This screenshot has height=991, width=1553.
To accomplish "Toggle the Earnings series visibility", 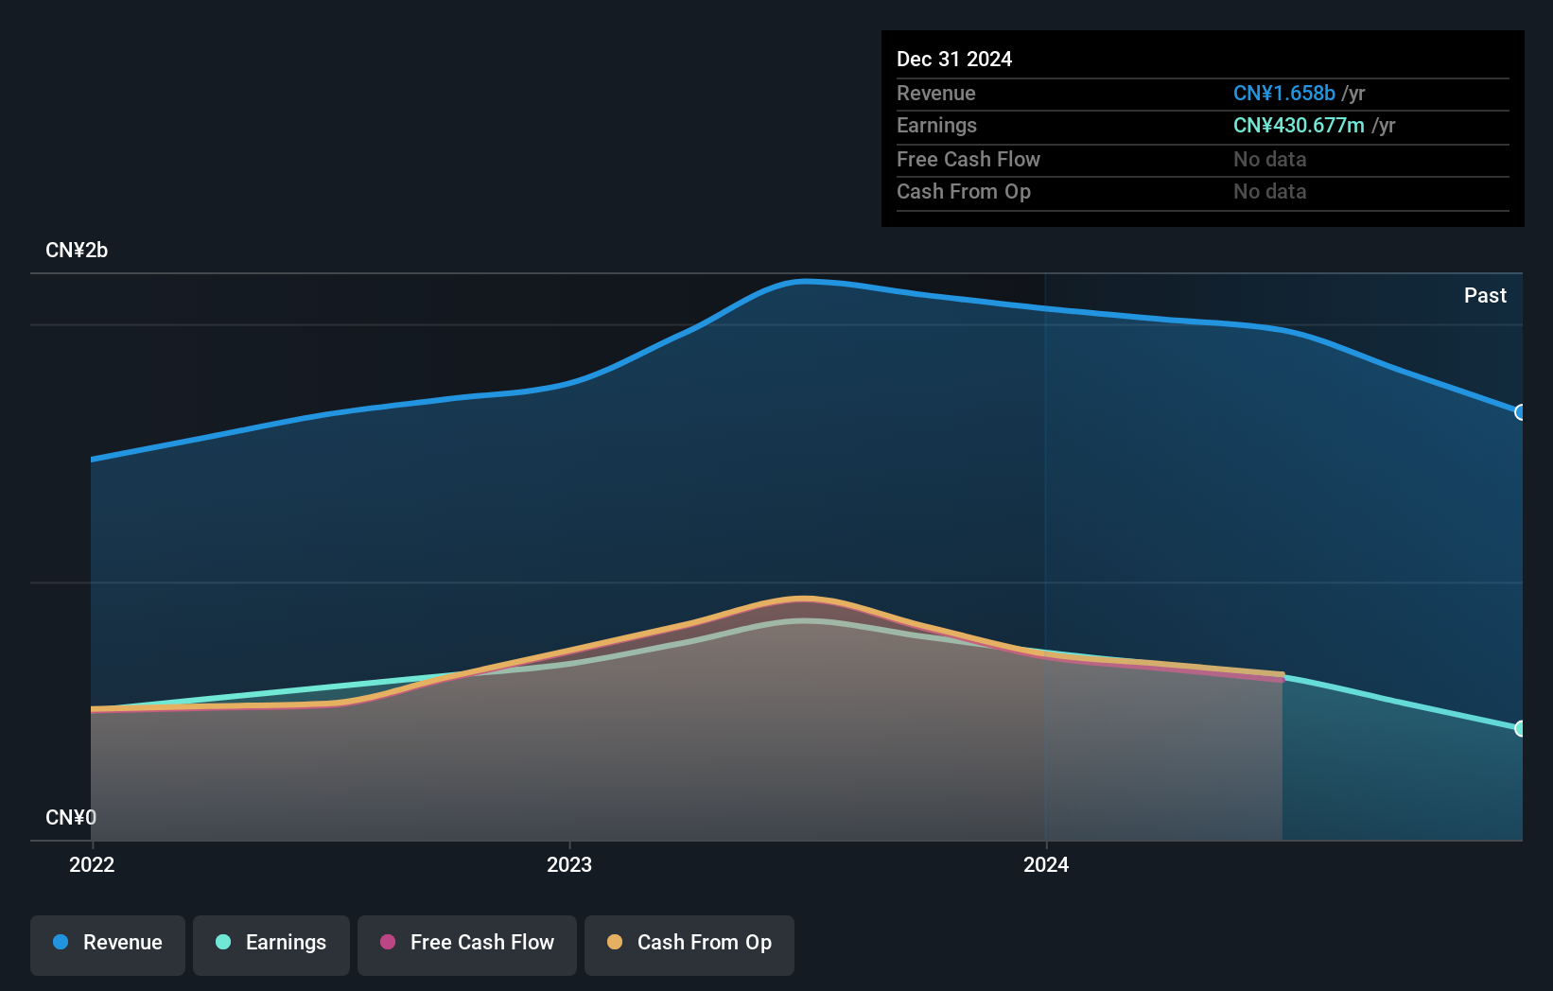I will click(x=270, y=943).
